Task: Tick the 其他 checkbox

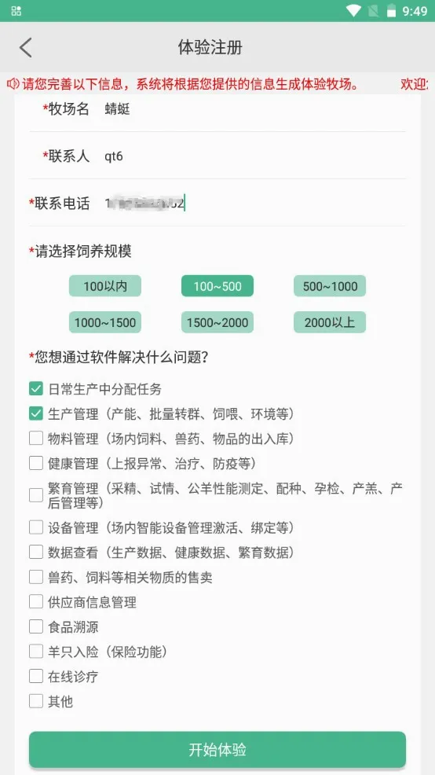Action: (36, 701)
